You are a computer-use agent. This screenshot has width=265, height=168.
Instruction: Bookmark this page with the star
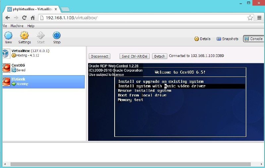pyautogui.click(x=250, y=18)
